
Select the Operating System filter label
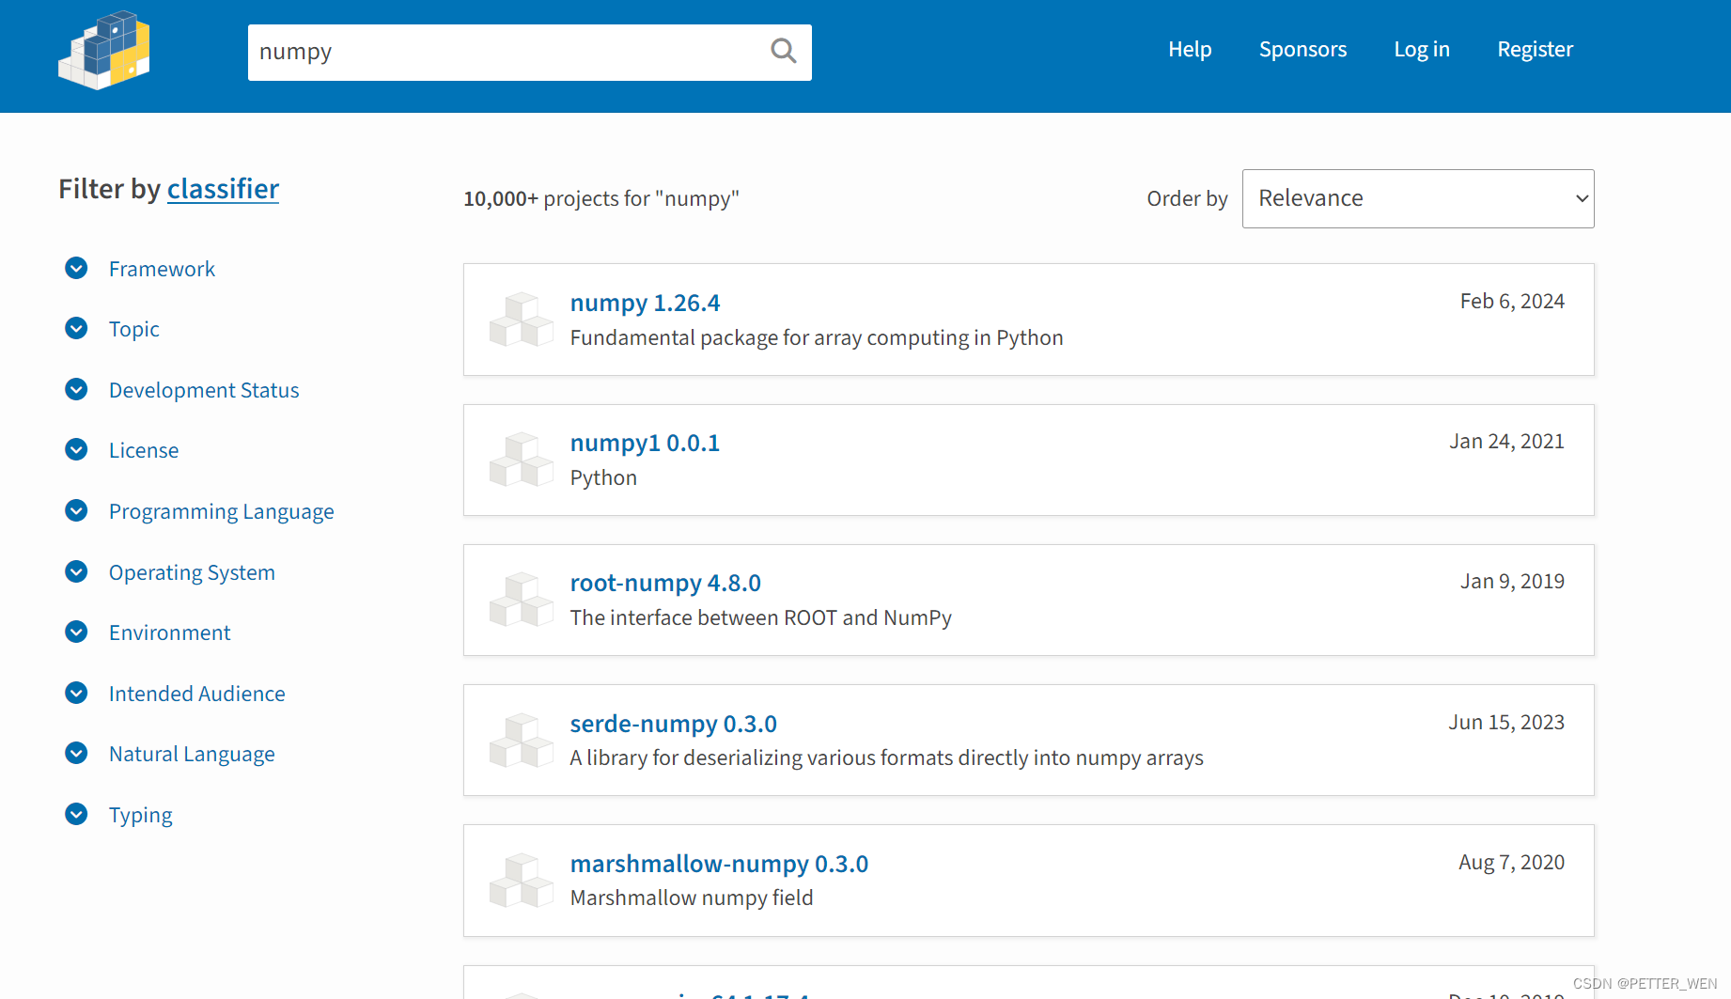click(192, 572)
